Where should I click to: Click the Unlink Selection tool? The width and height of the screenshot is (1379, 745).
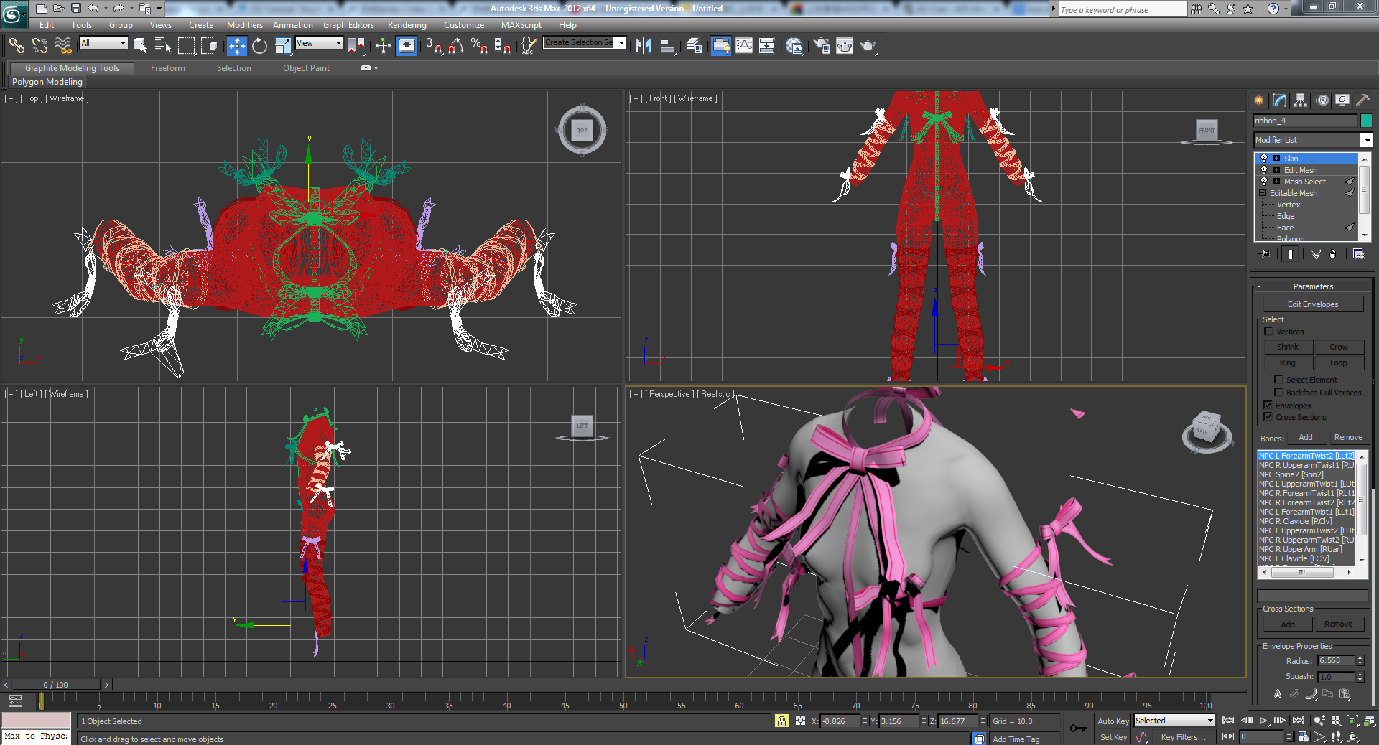click(40, 46)
